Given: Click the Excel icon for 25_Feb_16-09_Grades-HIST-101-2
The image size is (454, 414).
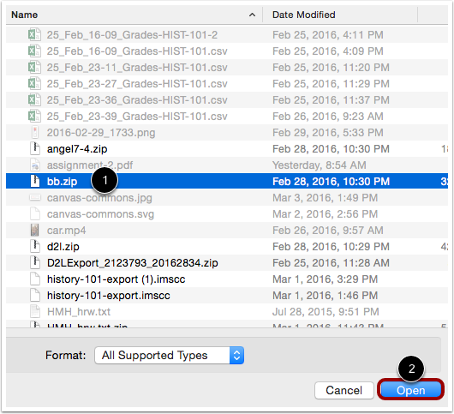Looking at the screenshot, I should coord(34,35).
